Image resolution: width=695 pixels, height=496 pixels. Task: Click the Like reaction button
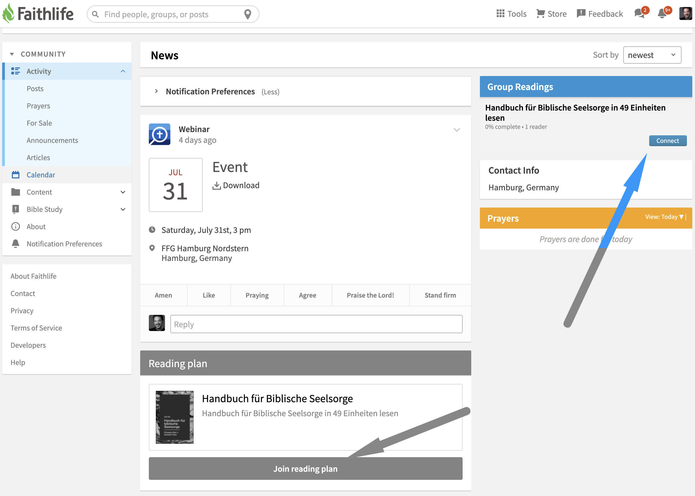pos(209,295)
